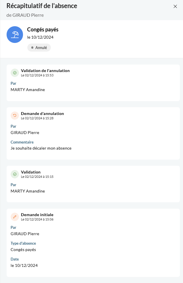Click the comment Je souhaite décaler mon absence
The width and height of the screenshot is (183, 283).
[41, 148]
